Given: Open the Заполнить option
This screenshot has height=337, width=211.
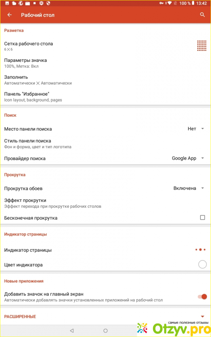Looking at the screenshot, I should pos(106,80).
